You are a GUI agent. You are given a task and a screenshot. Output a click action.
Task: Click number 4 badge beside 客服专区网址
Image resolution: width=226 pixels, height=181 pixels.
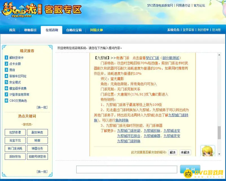(x=6, y=76)
